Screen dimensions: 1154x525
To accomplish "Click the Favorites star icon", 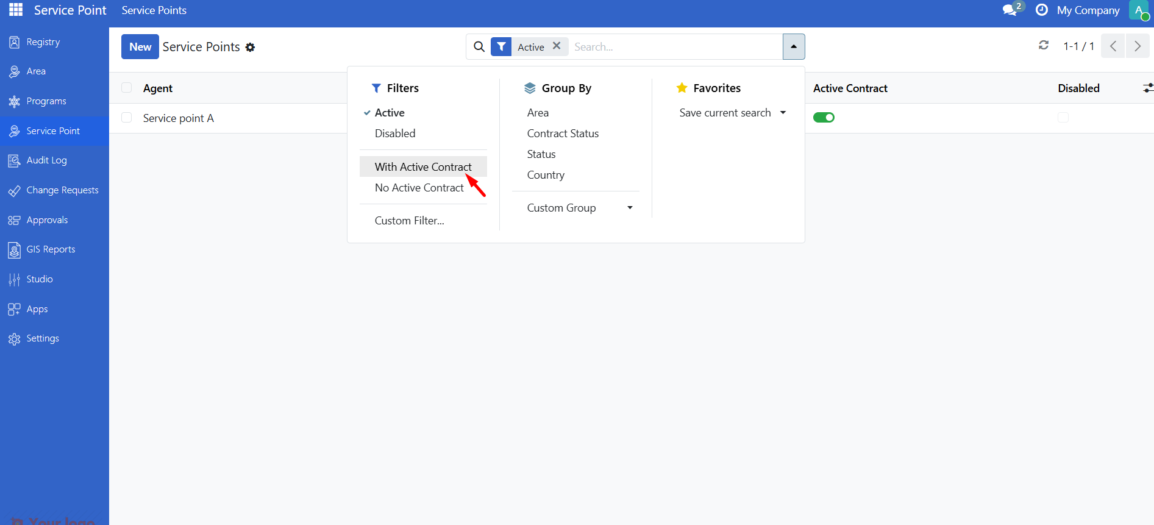I will click(x=682, y=88).
